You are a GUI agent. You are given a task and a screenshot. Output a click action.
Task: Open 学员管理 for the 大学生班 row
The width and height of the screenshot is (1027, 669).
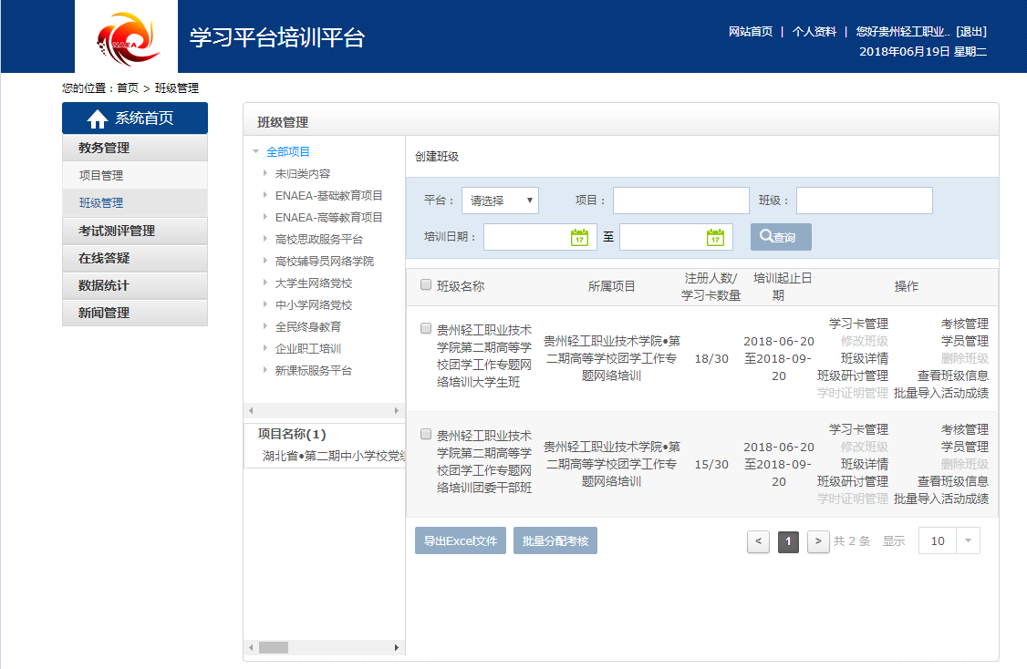tap(965, 341)
